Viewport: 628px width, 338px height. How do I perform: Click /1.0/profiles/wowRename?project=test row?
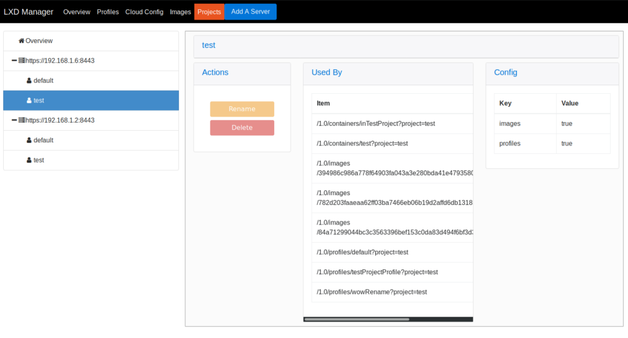coord(392,292)
